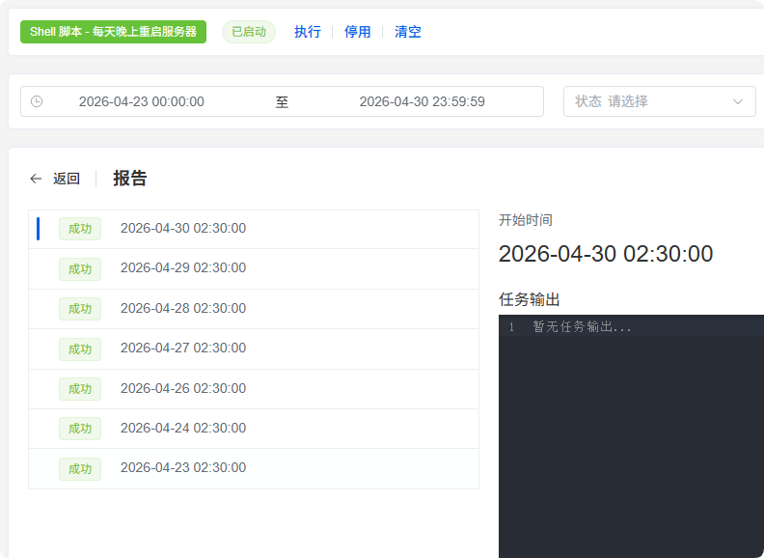The height and width of the screenshot is (558, 764).
Task: Click the 执行 link
Action: (x=308, y=32)
